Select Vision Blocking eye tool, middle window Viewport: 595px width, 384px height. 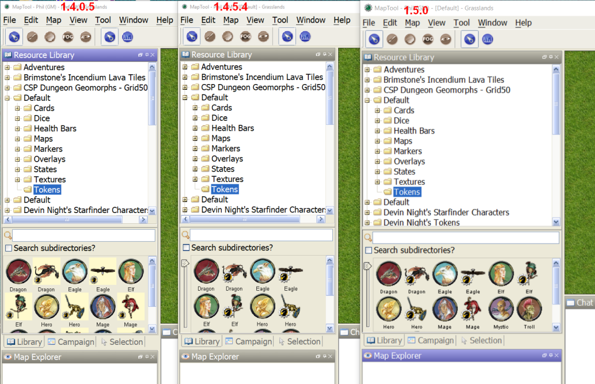click(x=263, y=37)
